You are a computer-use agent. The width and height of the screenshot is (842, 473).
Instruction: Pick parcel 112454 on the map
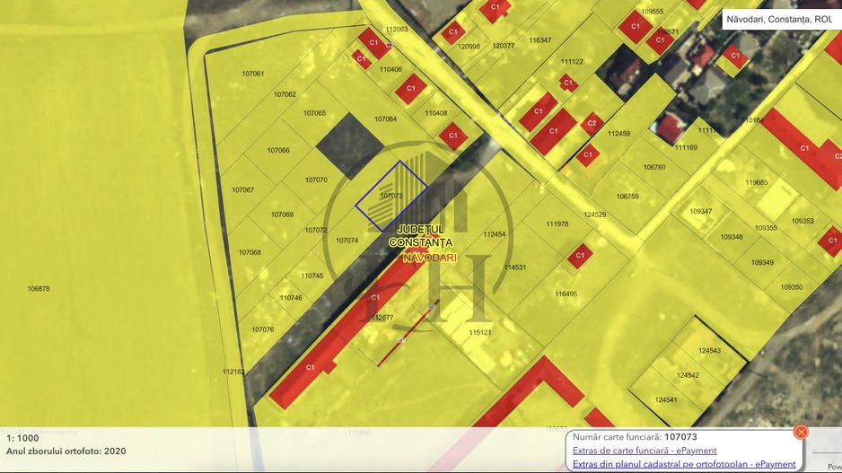tap(494, 234)
